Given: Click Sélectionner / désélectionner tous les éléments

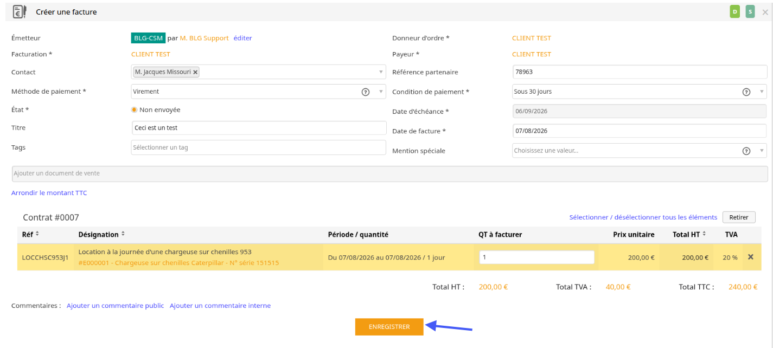Looking at the screenshot, I should click(x=643, y=217).
